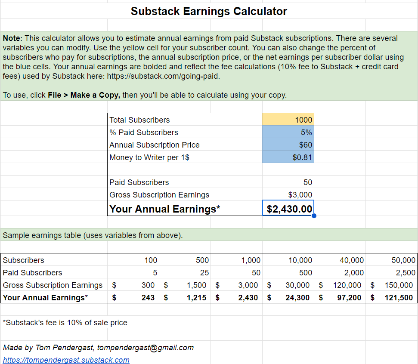This screenshot has width=418, height=364.
Task: Select the Annual Subscription Price $60 cell
Action: point(288,145)
